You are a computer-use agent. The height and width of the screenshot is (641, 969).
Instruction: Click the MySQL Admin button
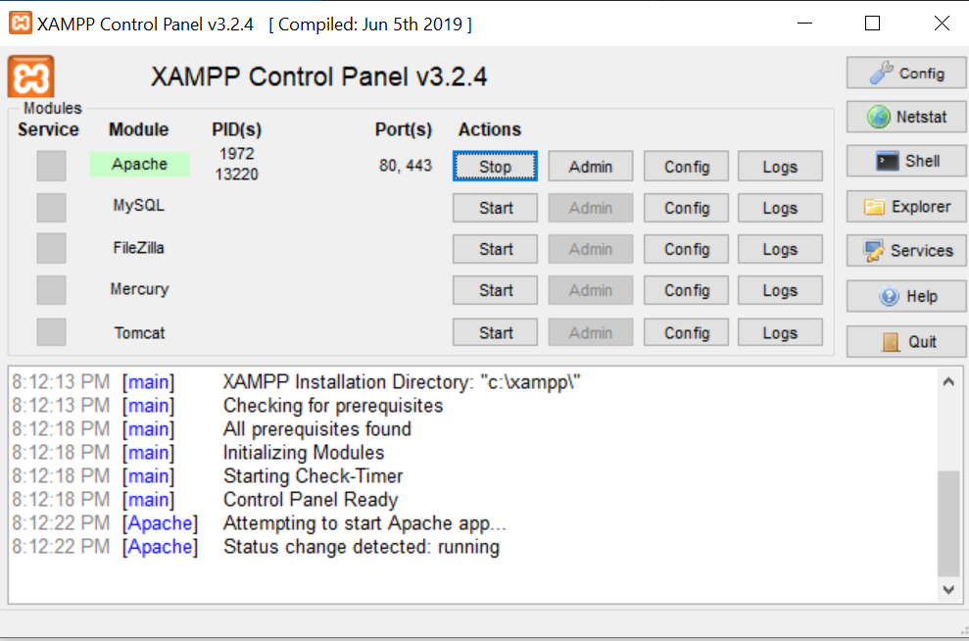[591, 208]
